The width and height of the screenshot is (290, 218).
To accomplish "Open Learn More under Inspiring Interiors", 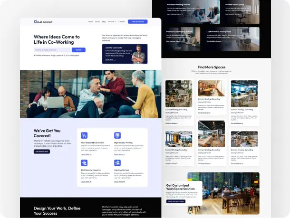I will pos(119,181).
